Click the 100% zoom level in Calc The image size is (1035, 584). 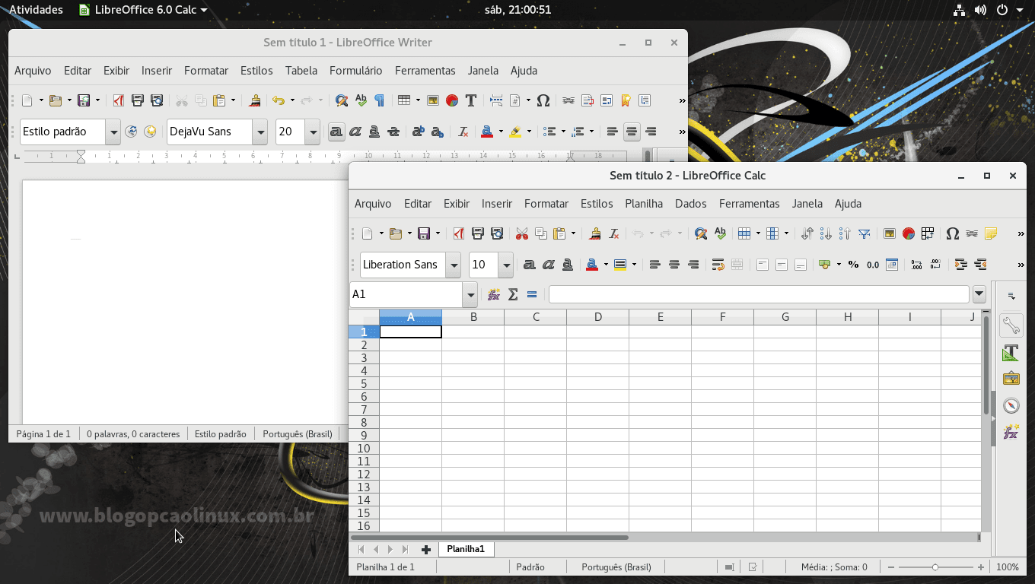pyautogui.click(x=1008, y=567)
